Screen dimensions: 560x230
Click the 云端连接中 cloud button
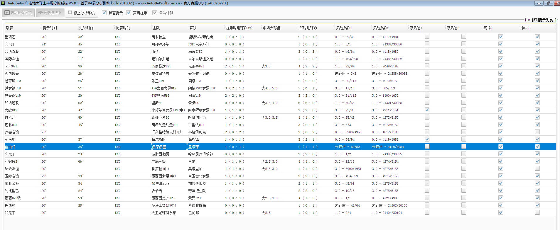(50, 13)
